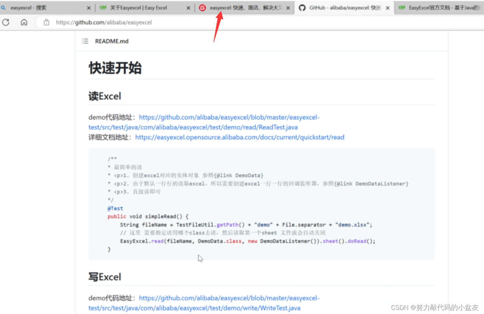Click the red Gitee tab favicon
This screenshot has height=314, width=484.
tap(202, 8)
